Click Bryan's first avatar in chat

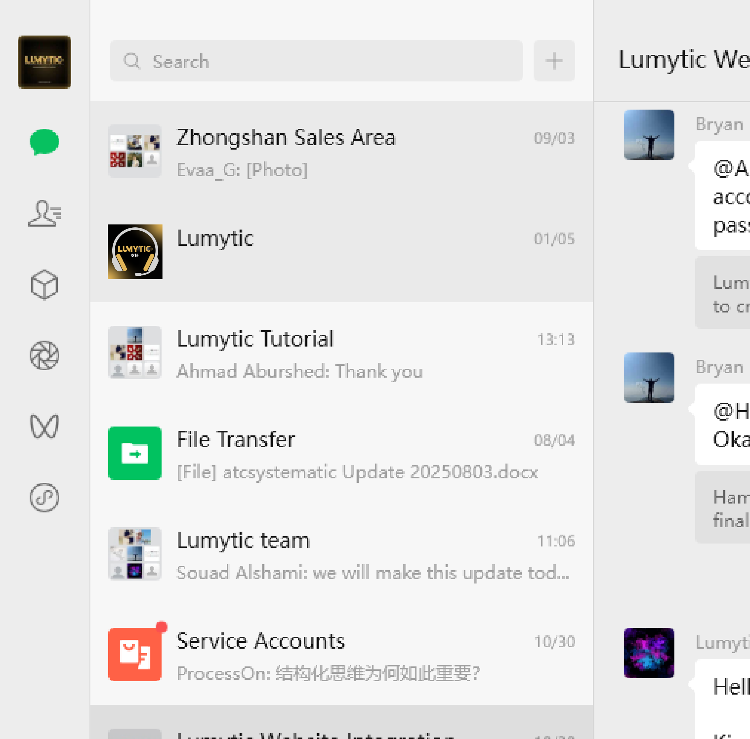tap(649, 135)
